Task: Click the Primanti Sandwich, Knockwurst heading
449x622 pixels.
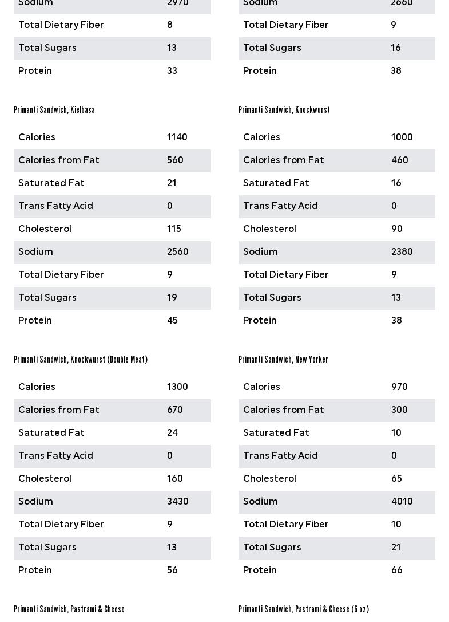Action: 284,110
